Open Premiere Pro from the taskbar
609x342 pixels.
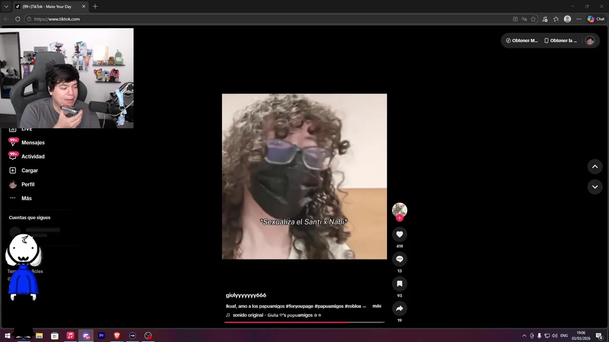pyautogui.click(x=101, y=336)
